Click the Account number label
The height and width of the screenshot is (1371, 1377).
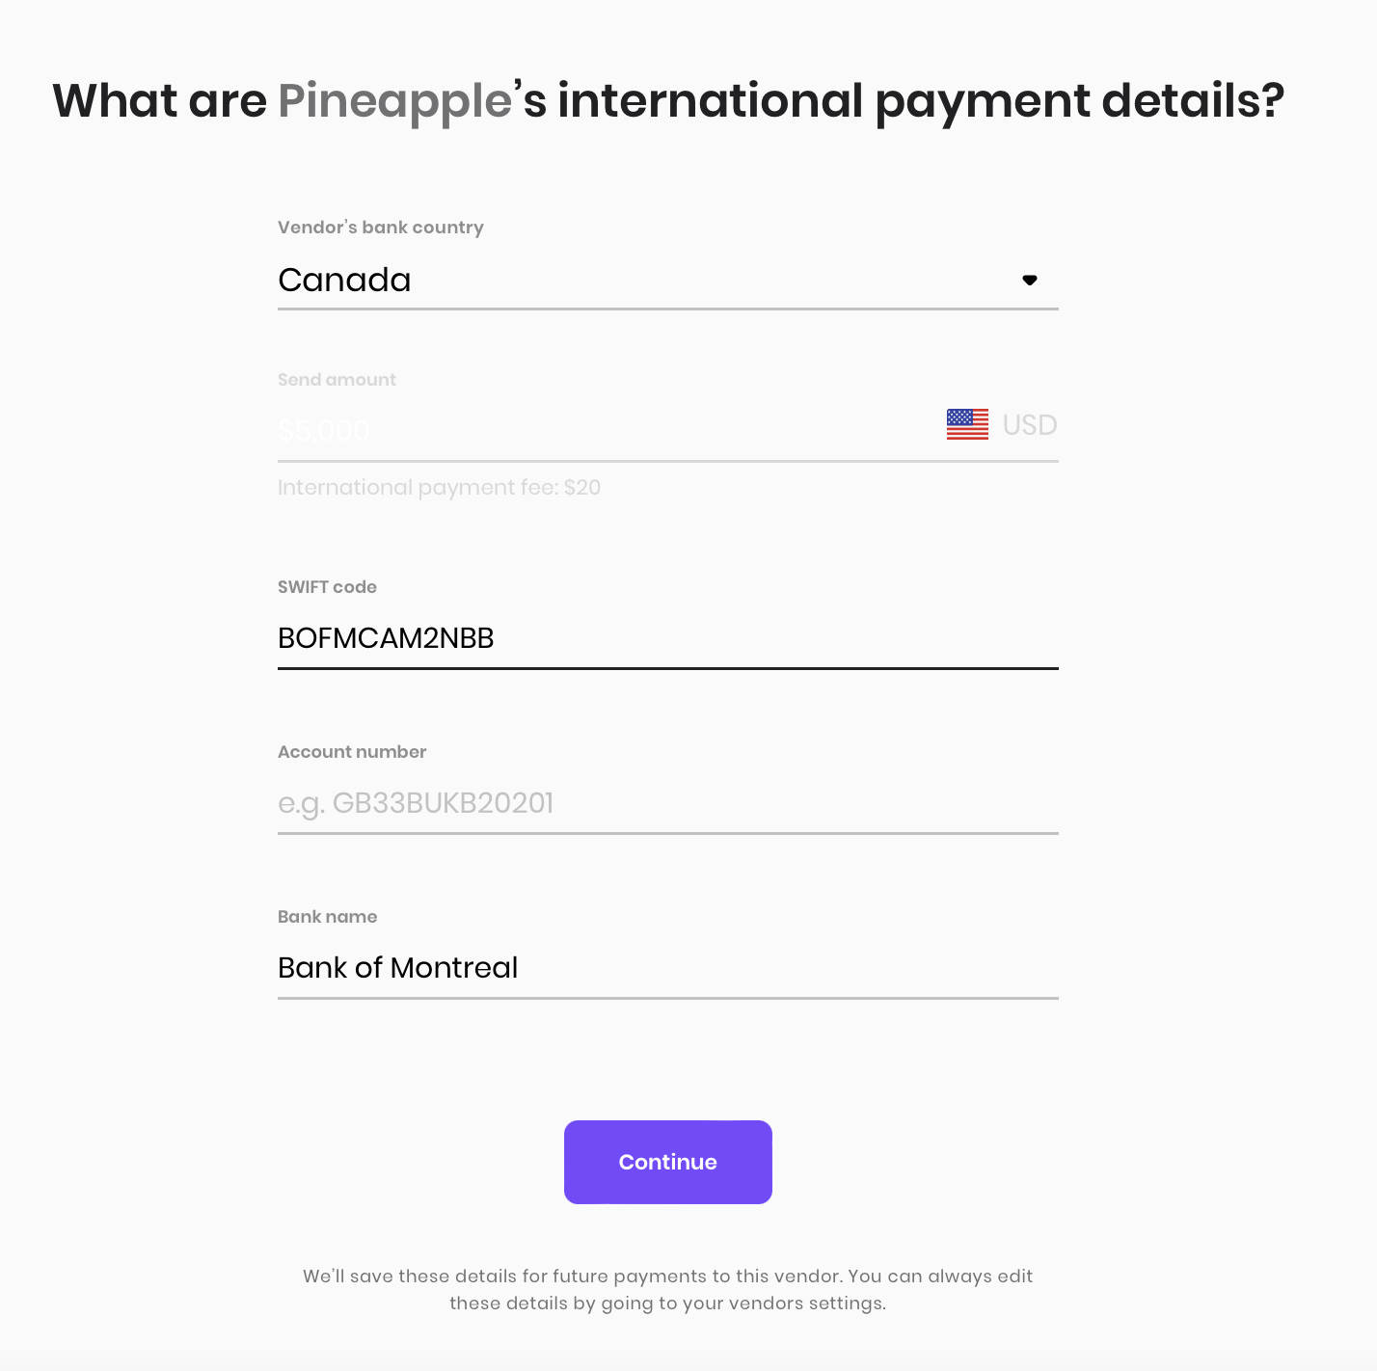pos(352,752)
